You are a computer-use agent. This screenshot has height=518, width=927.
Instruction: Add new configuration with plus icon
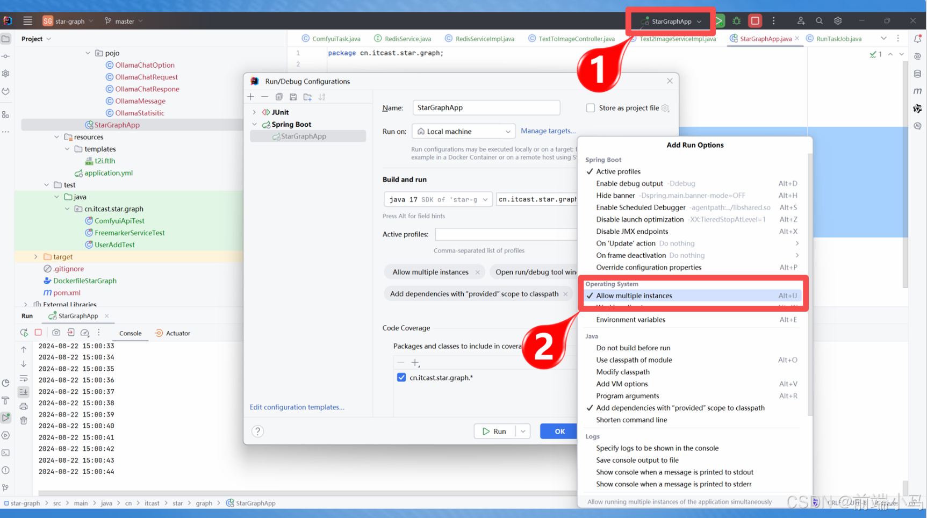[x=251, y=97]
